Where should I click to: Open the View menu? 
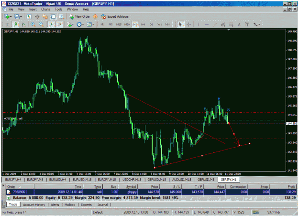tap(21, 9)
